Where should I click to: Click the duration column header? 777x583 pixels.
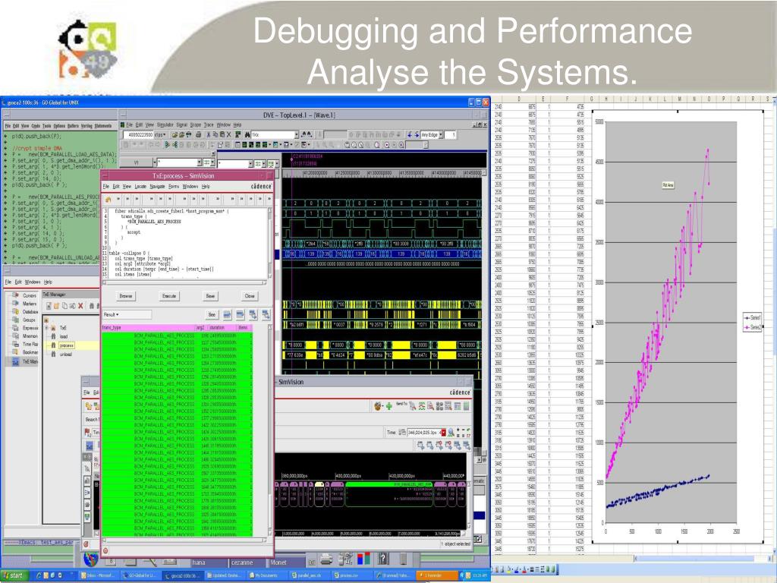coord(222,328)
